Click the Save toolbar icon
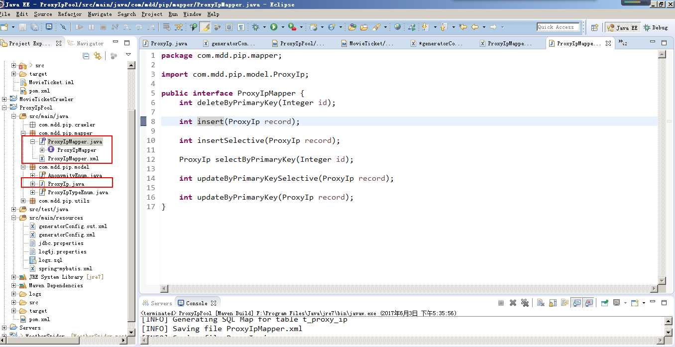 click(22, 27)
